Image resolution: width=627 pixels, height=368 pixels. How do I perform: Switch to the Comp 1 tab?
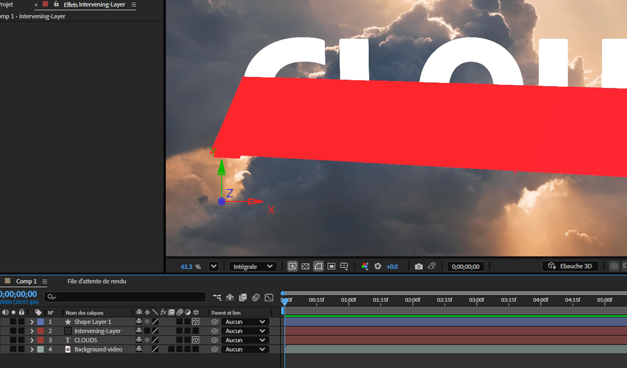click(26, 281)
